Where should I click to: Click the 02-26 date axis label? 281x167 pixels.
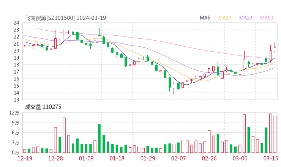[x=209, y=158]
